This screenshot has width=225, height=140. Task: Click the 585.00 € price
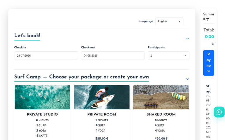(102, 139)
